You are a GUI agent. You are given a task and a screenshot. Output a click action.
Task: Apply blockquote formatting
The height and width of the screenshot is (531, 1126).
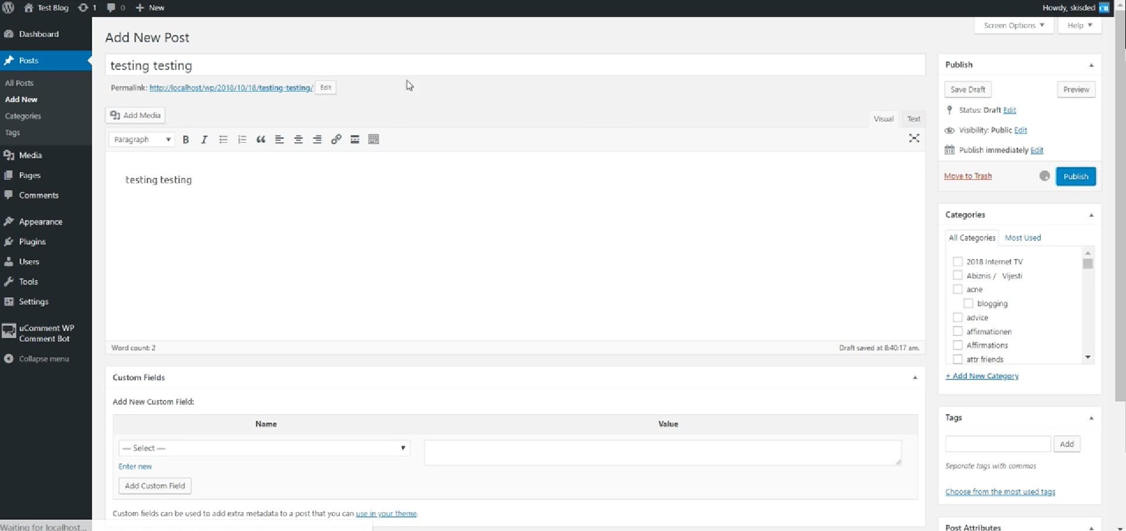[261, 139]
